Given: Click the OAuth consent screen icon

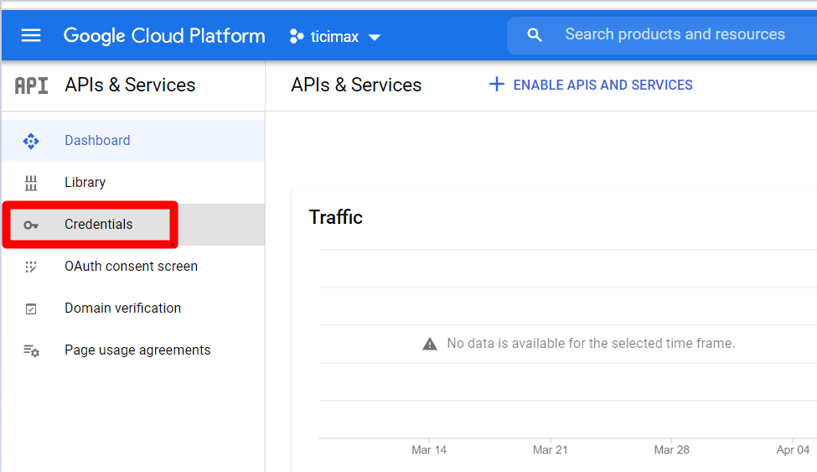Looking at the screenshot, I should (31, 267).
